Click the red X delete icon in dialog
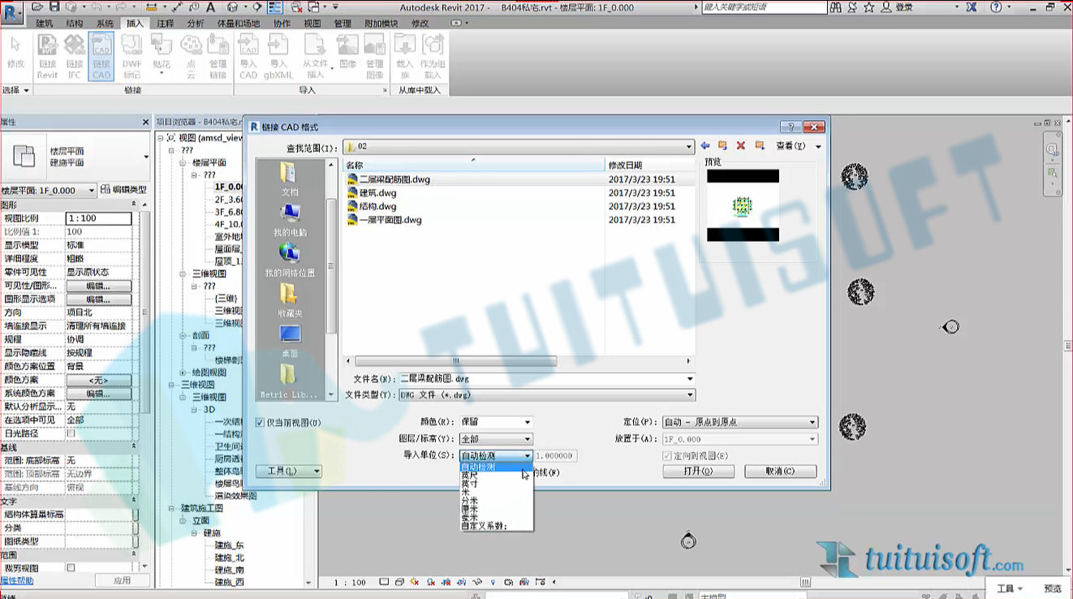This screenshot has width=1073, height=599. [741, 146]
